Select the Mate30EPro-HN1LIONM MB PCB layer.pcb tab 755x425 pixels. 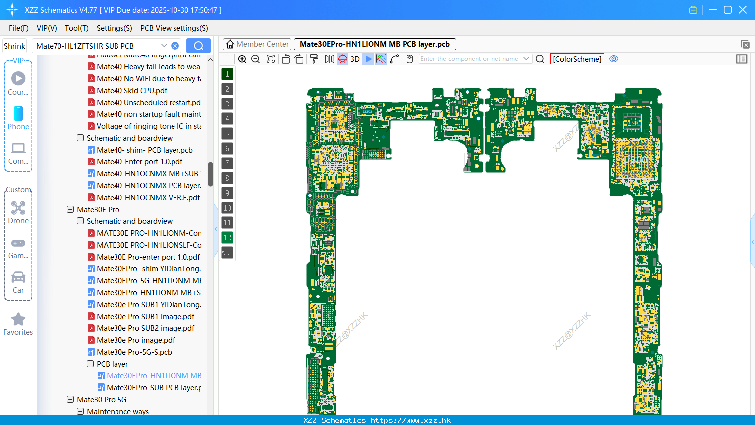[x=375, y=44]
